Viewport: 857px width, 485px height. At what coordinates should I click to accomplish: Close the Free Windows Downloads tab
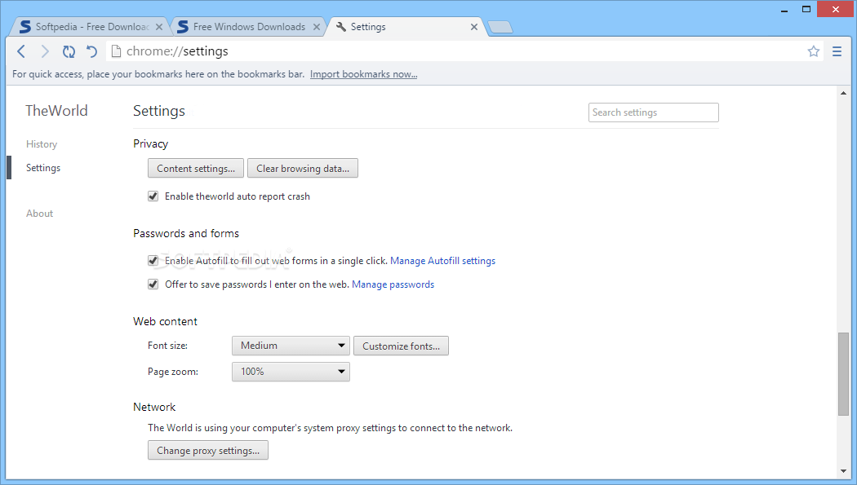[x=317, y=27]
